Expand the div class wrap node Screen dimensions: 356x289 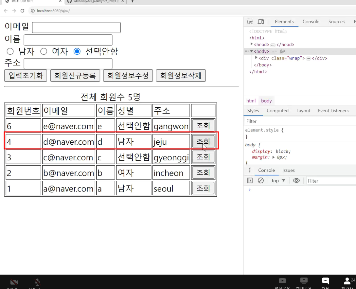click(256, 58)
